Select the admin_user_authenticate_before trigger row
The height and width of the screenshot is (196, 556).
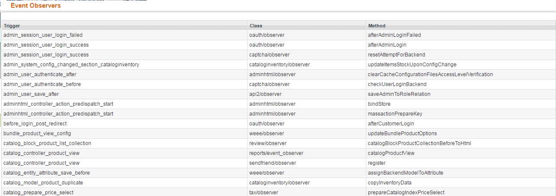42,84
